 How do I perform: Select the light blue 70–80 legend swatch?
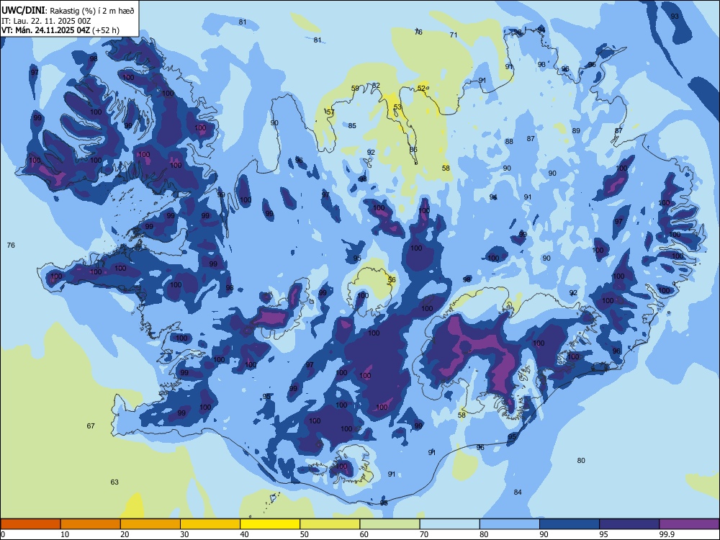(x=449, y=524)
